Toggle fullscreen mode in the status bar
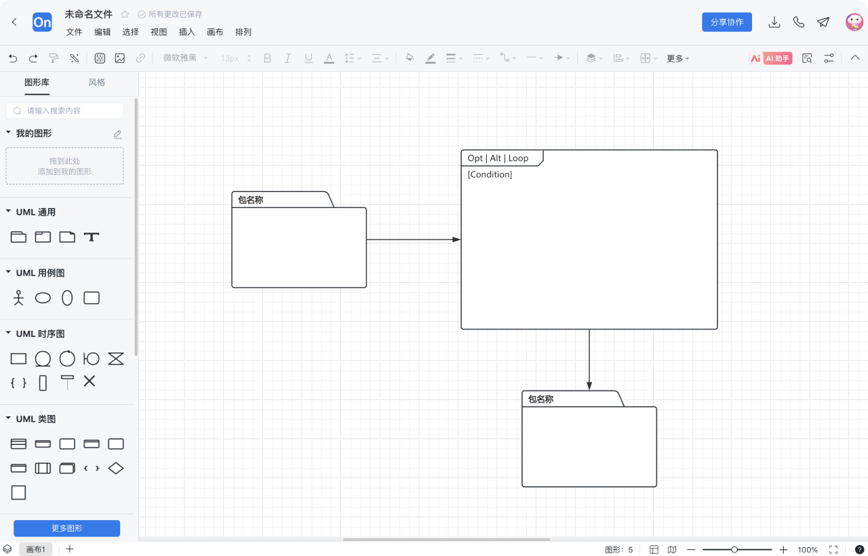Image resolution: width=868 pixels, height=556 pixels. 834,549
